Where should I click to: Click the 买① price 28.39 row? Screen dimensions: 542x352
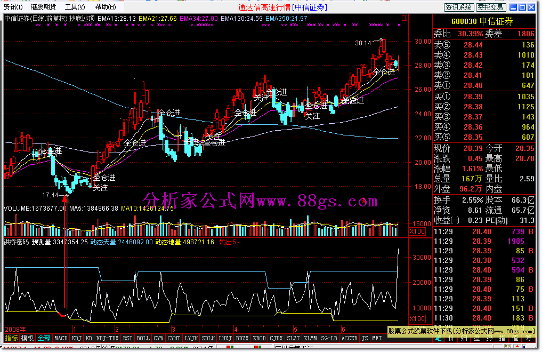click(x=484, y=97)
